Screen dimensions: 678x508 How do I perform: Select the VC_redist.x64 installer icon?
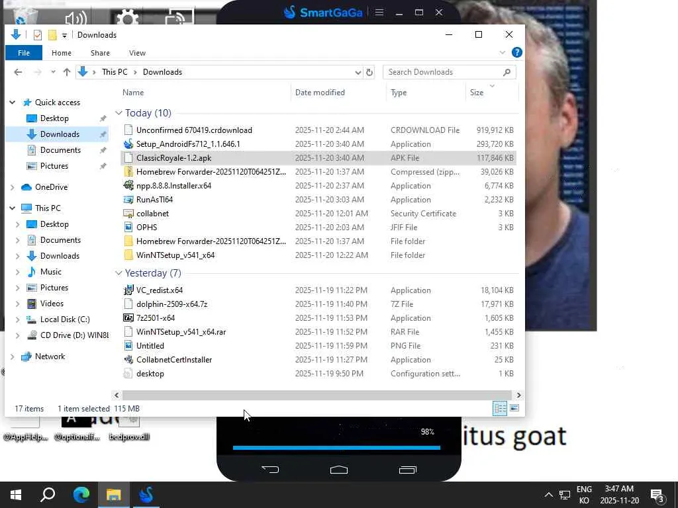click(x=128, y=290)
